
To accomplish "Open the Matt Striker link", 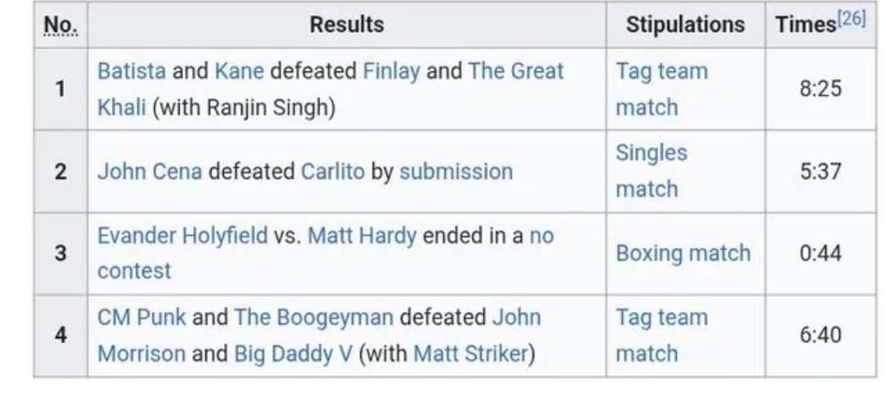I will (x=470, y=354).
